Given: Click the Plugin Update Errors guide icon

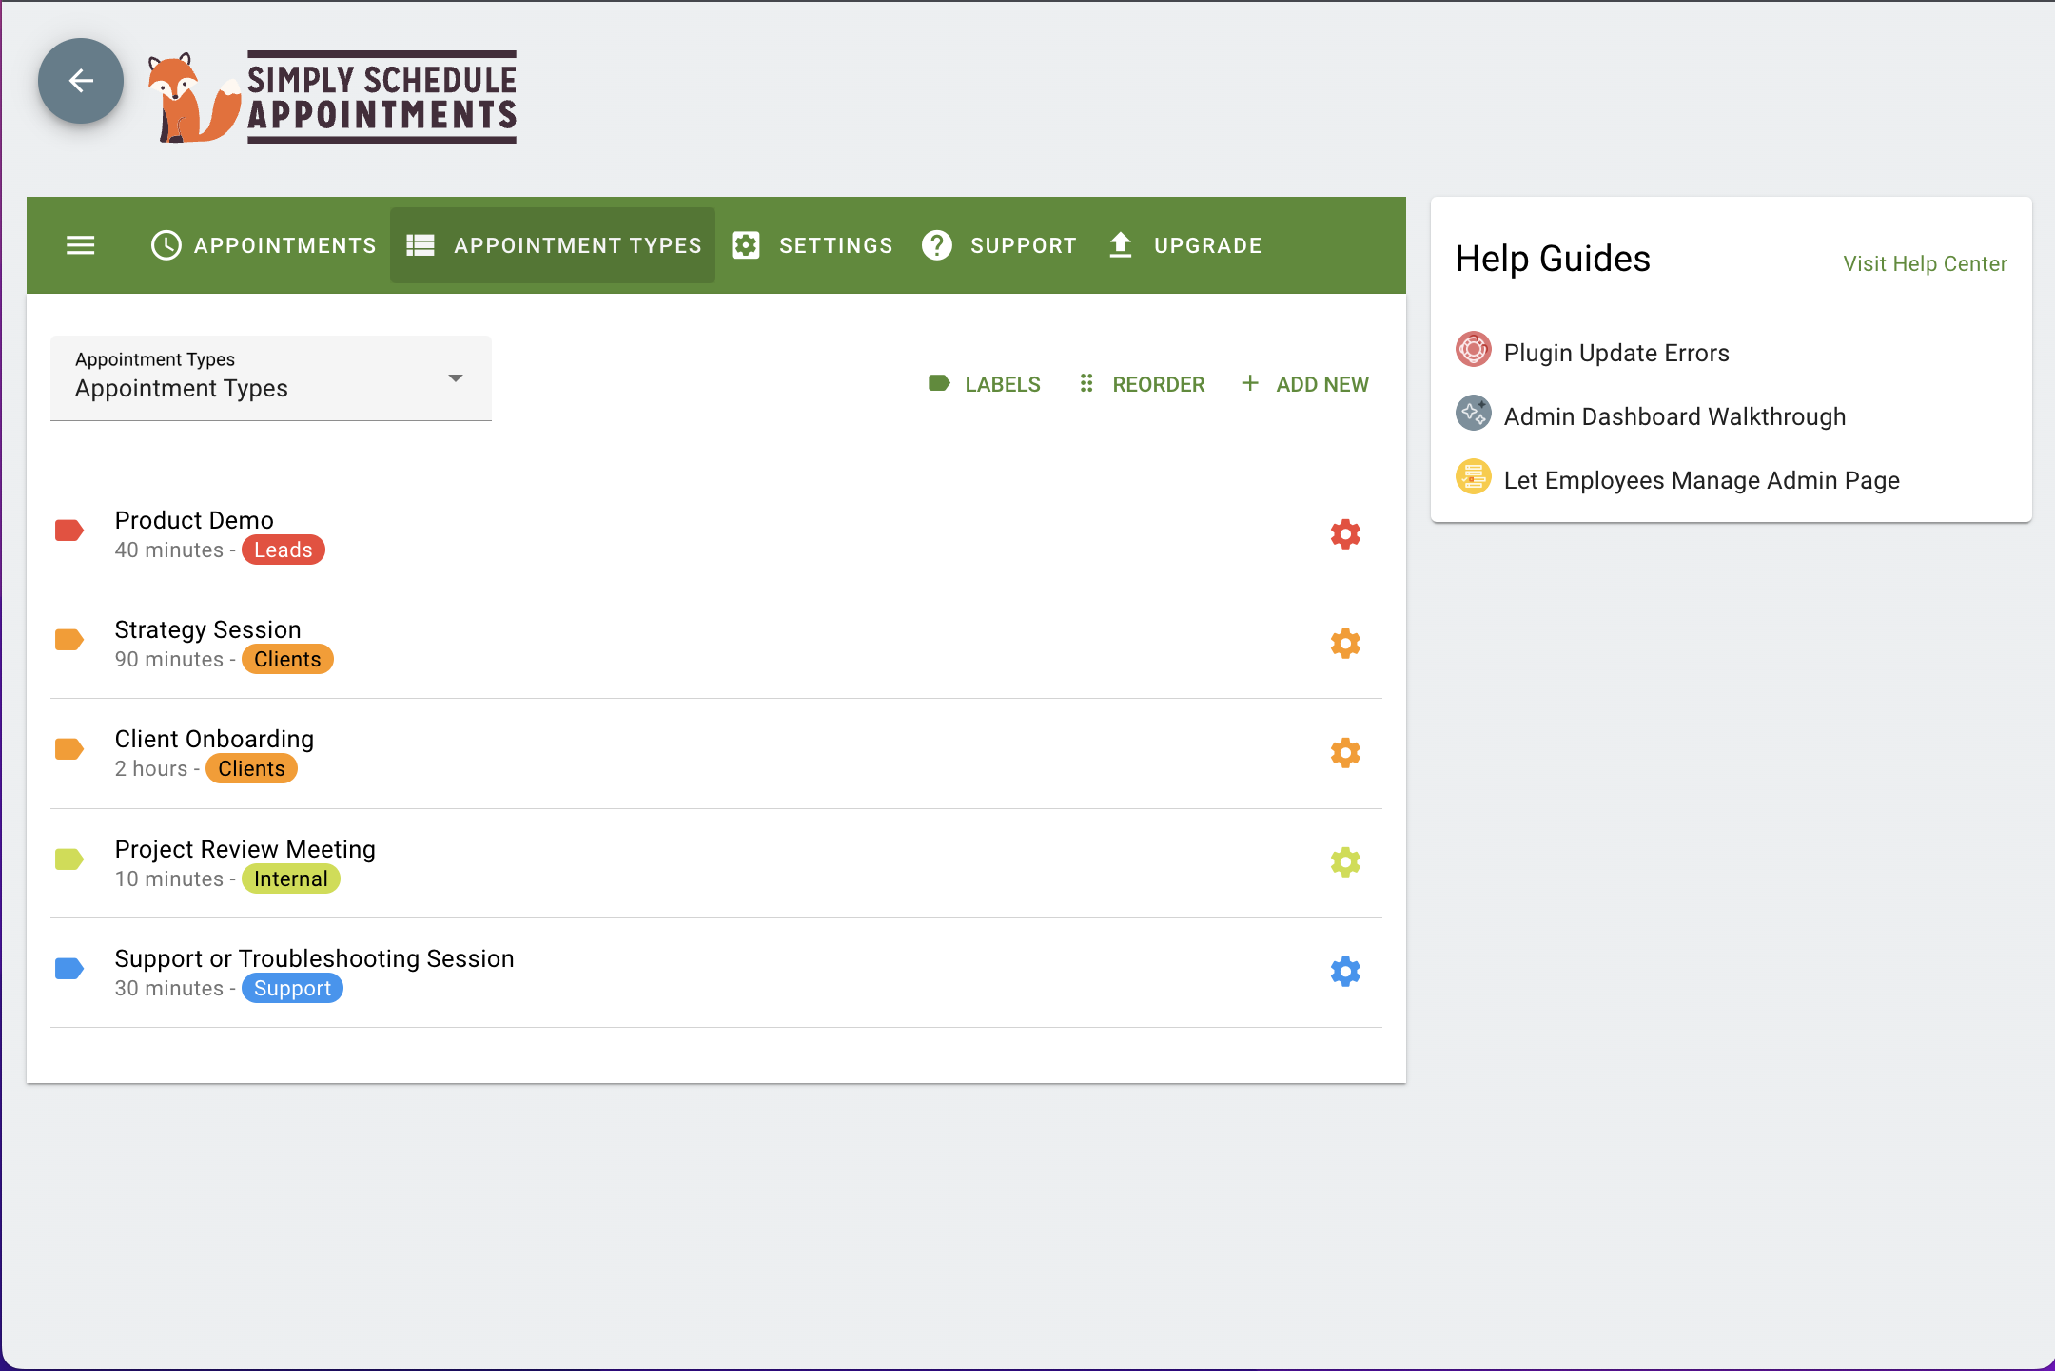Looking at the screenshot, I should (x=1473, y=350).
